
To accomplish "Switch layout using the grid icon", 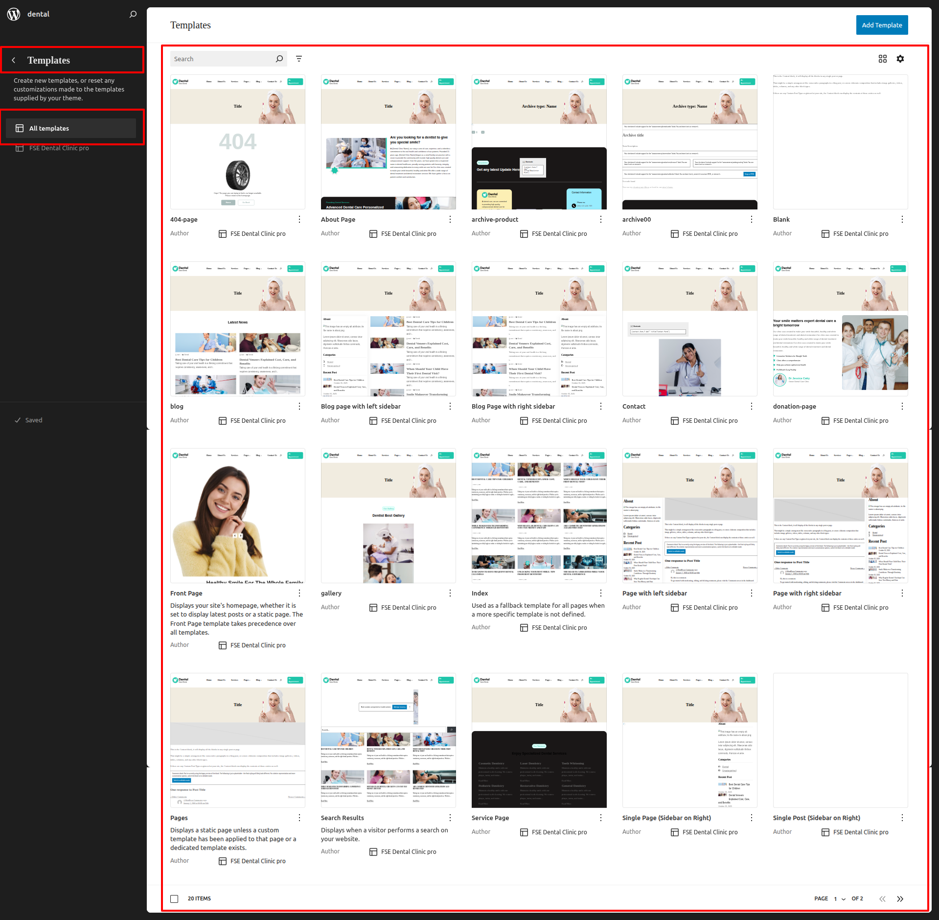I will [882, 59].
